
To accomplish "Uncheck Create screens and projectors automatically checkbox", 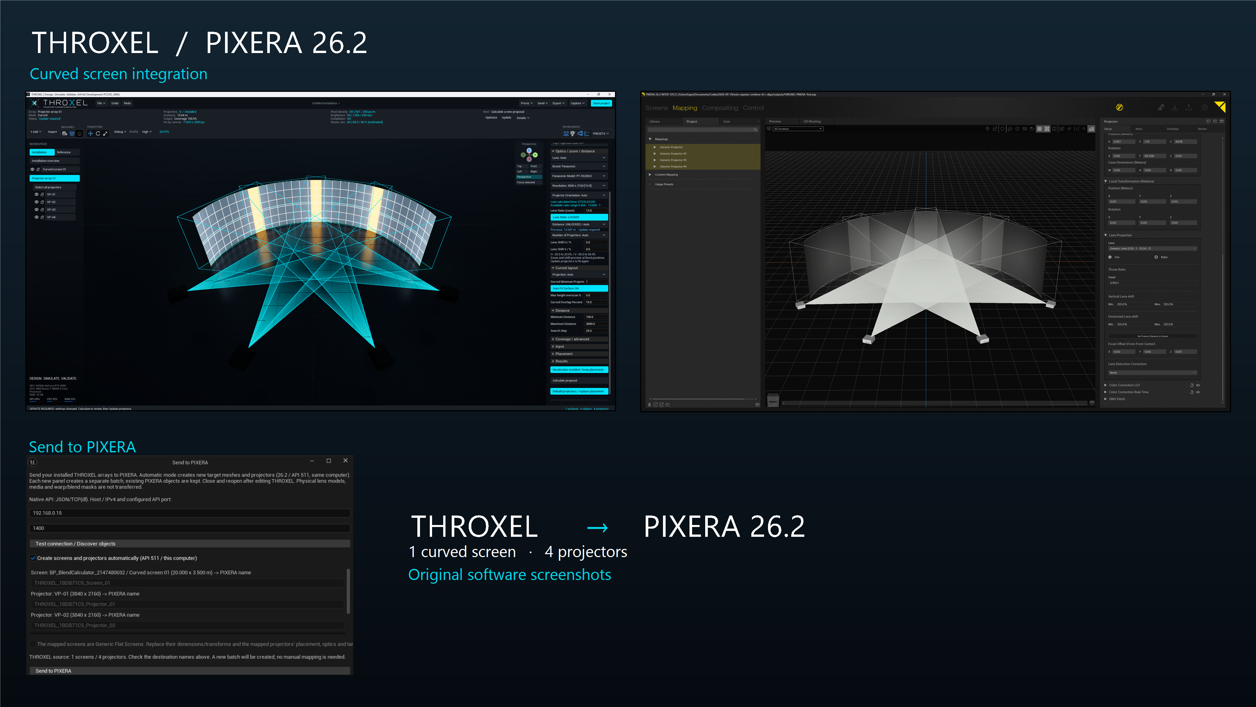I will [33, 558].
